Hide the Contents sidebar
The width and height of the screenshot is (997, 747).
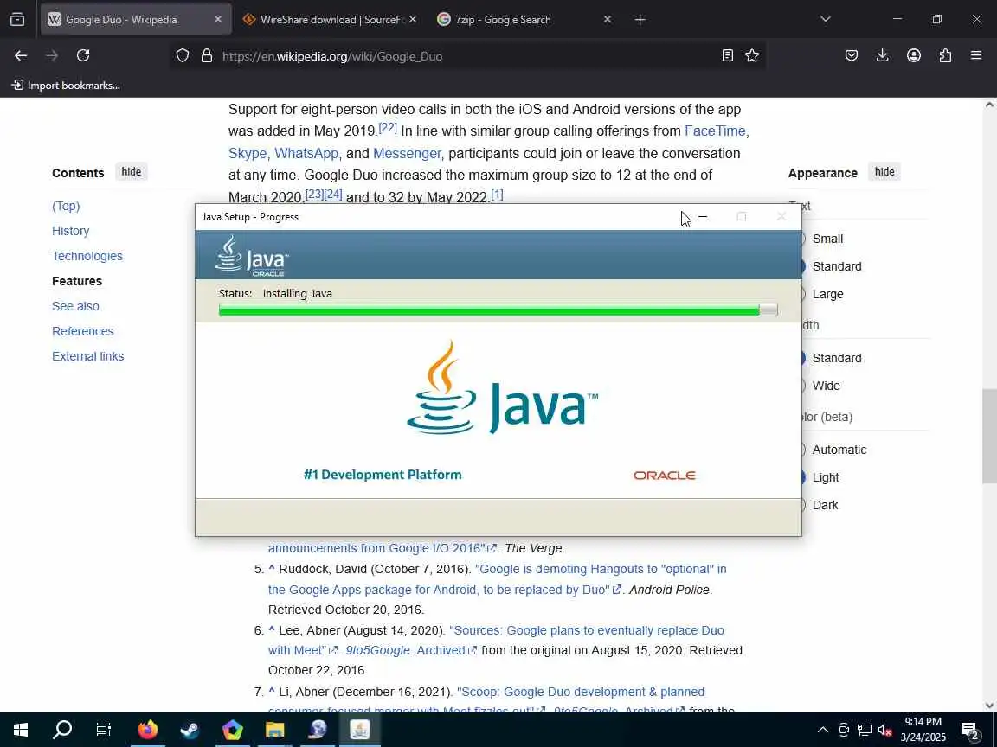131,171
